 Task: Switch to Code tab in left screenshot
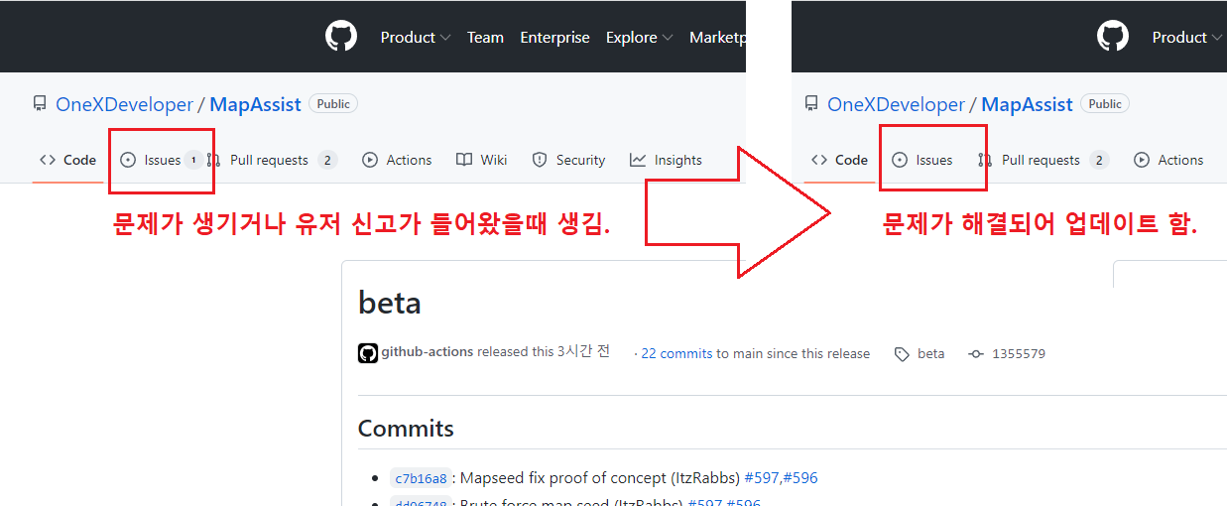tap(67, 160)
